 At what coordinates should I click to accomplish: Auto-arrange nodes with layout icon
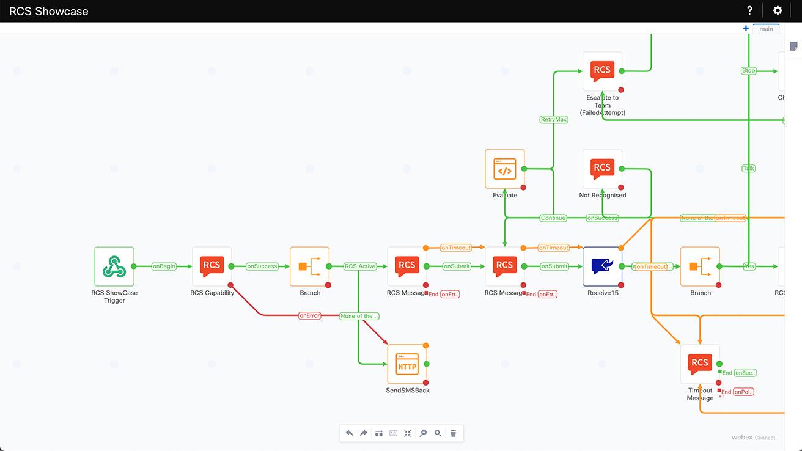point(379,433)
